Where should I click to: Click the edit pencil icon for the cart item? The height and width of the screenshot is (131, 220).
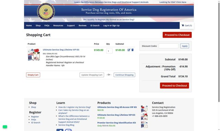coord(129,50)
